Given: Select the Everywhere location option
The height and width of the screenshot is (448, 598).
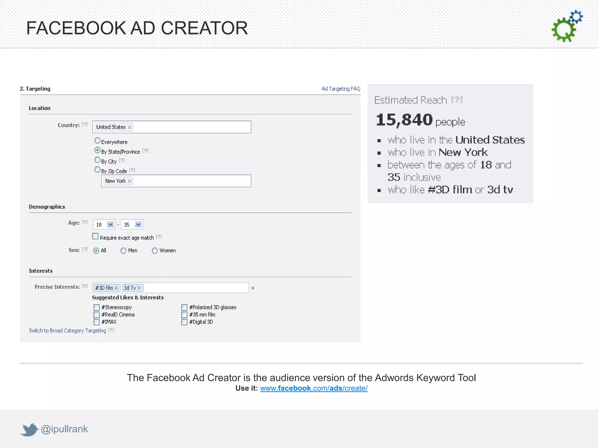Looking at the screenshot, I should [98, 141].
